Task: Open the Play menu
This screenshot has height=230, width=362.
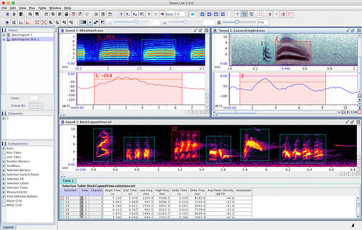Action: pos(32,8)
